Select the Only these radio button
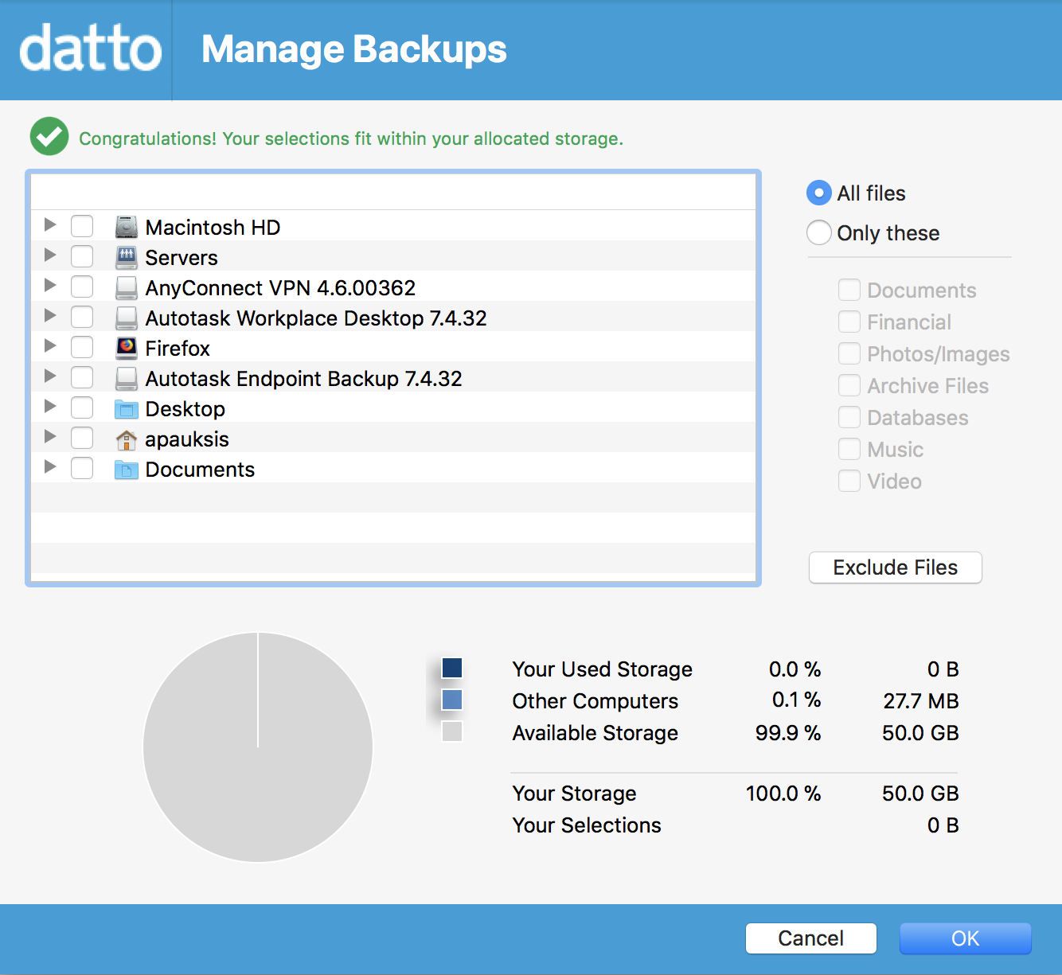1062x975 pixels. [x=819, y=233]
